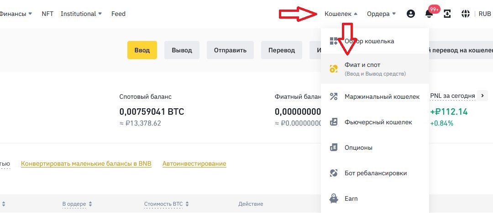The height and width of the screenshot is (213, 493).
Task: Follow the Автоинвестирование link
Action: coord(194,163)
